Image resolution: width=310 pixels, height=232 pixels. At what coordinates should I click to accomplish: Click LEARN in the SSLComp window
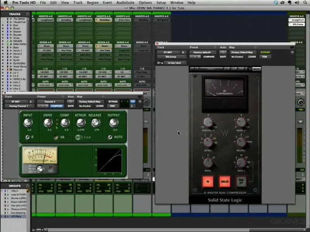[x=252, y=57]
